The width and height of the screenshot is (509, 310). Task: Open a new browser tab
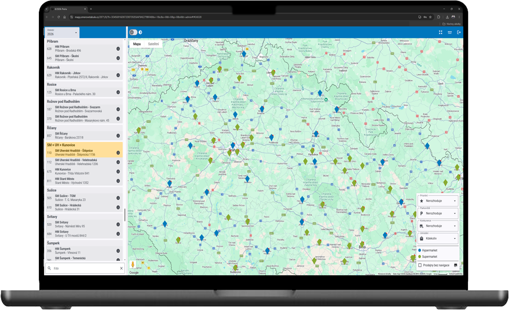91,9
